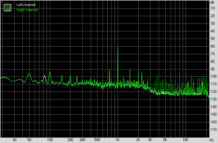Click the -30 dB scale label
Image resolution: width=218 pixels, height=143 pixels.
point(212,23)
